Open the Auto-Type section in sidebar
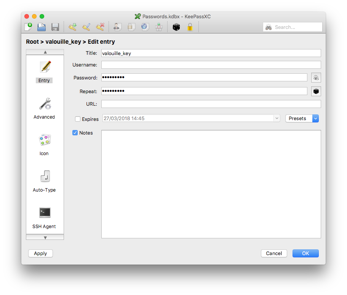 point(44,181)
